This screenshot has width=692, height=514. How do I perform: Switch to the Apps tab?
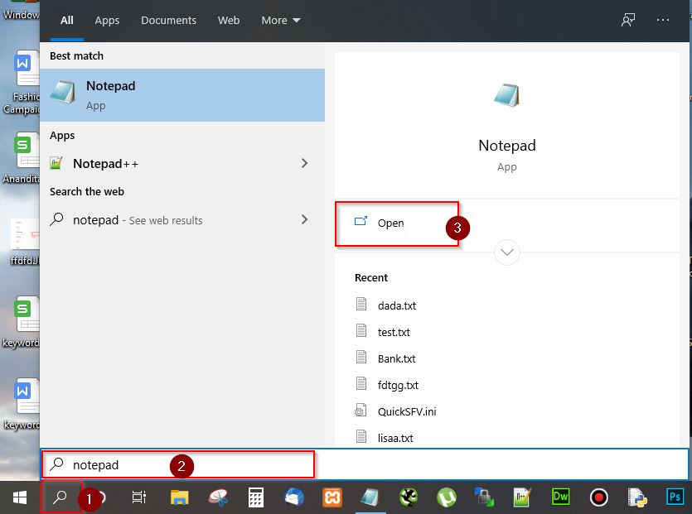click(107, 20)
